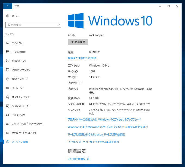Viewport: 185px width, 167px height.
Task: Click the バージョン情報 info icon
Action: pyautogui.click(x=8, y=142)
